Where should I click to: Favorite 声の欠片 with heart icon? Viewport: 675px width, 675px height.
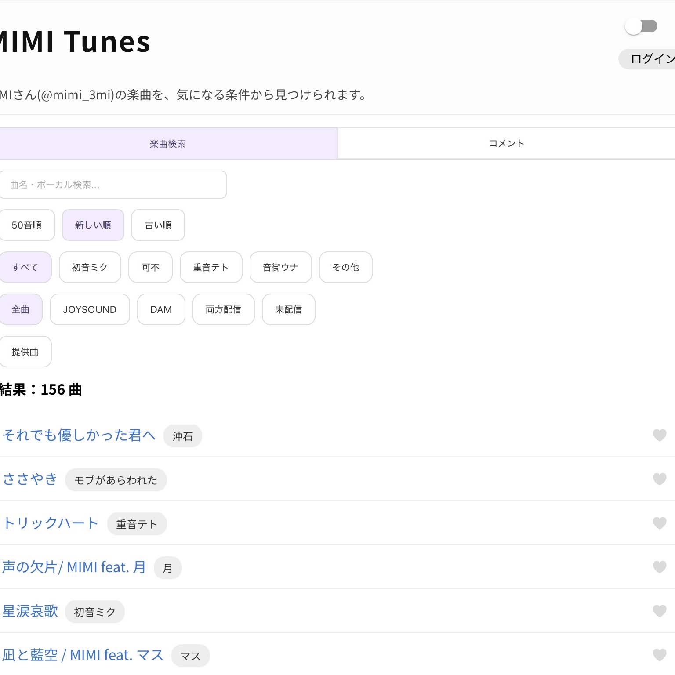[659, 567]
